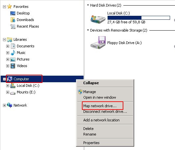Click the Local Disk (C:) capacity bar
175x150 pixels.
pos(139,18)
